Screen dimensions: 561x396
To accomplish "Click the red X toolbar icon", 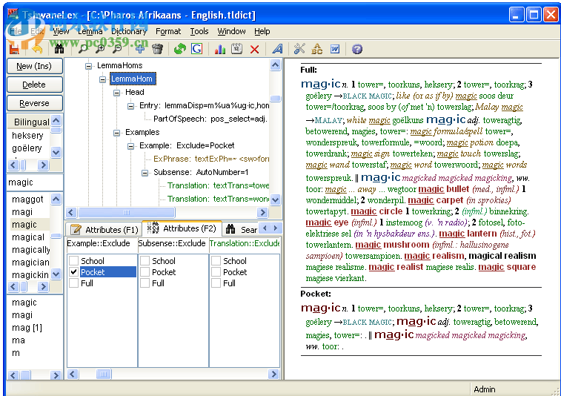I will (255, 49).
